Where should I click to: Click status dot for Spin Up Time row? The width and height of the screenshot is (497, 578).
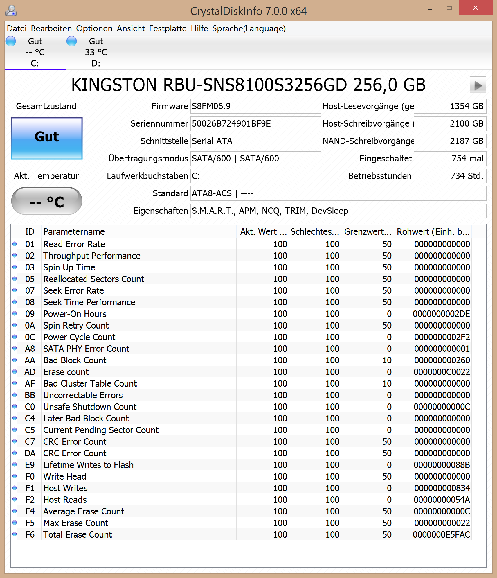pos(15,267)
